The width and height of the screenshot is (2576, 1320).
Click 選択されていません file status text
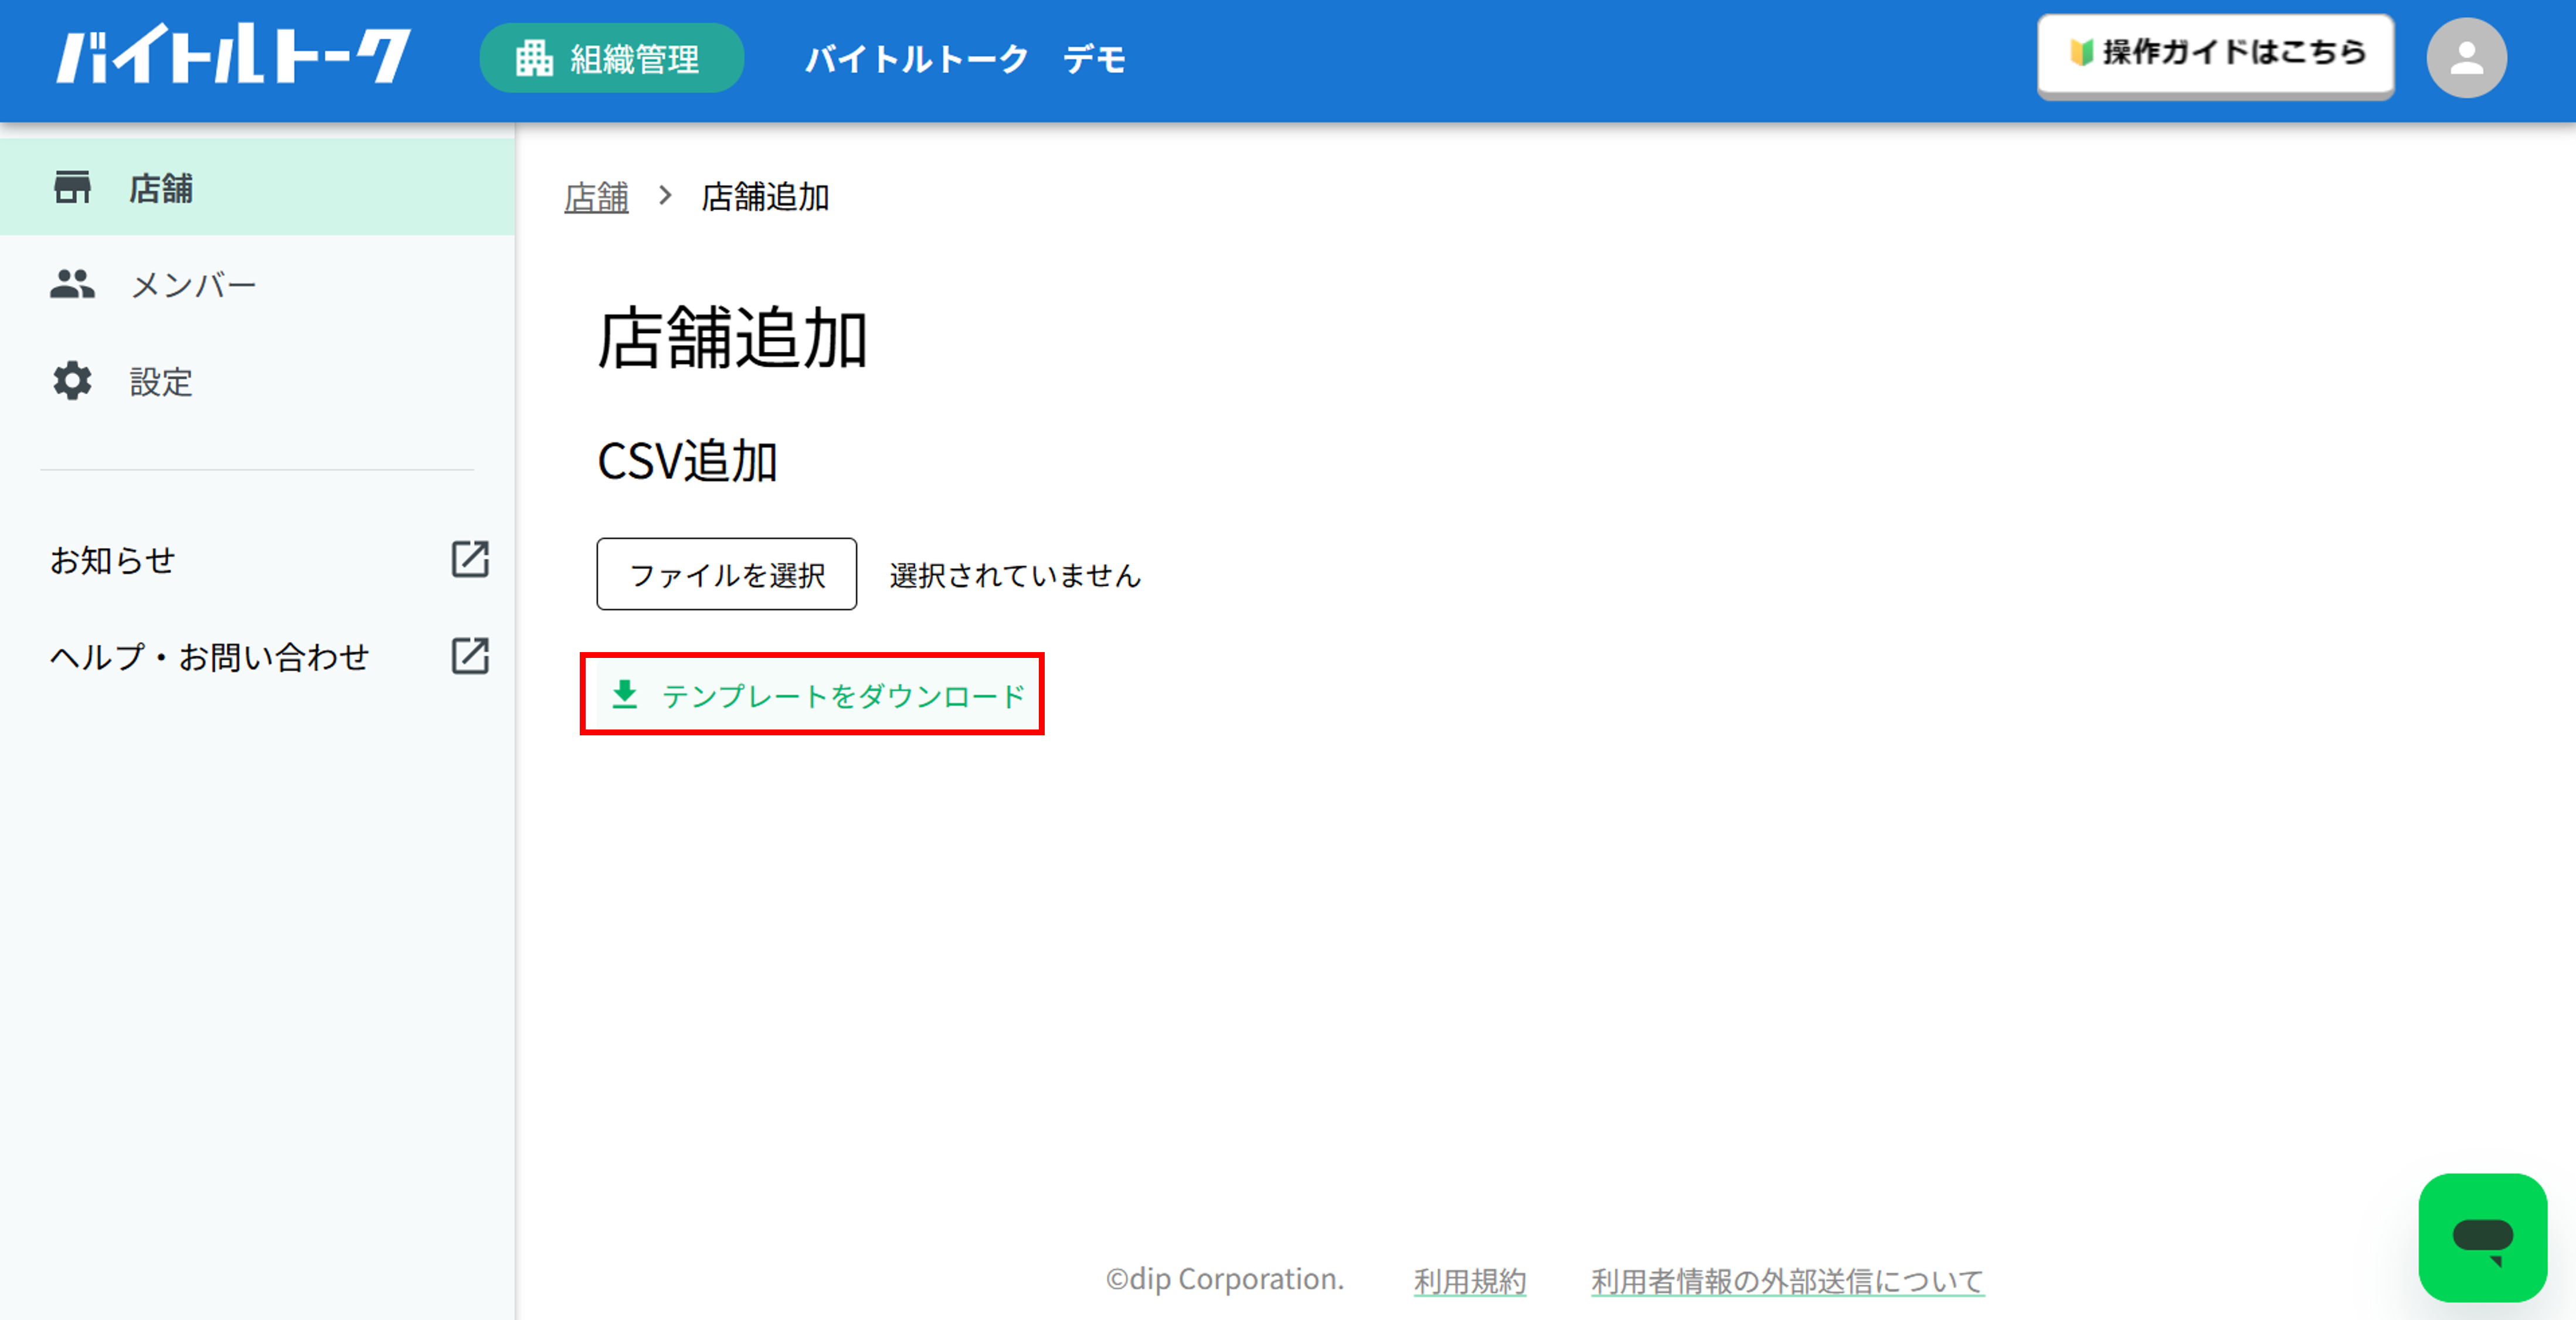coord(1015,575)
